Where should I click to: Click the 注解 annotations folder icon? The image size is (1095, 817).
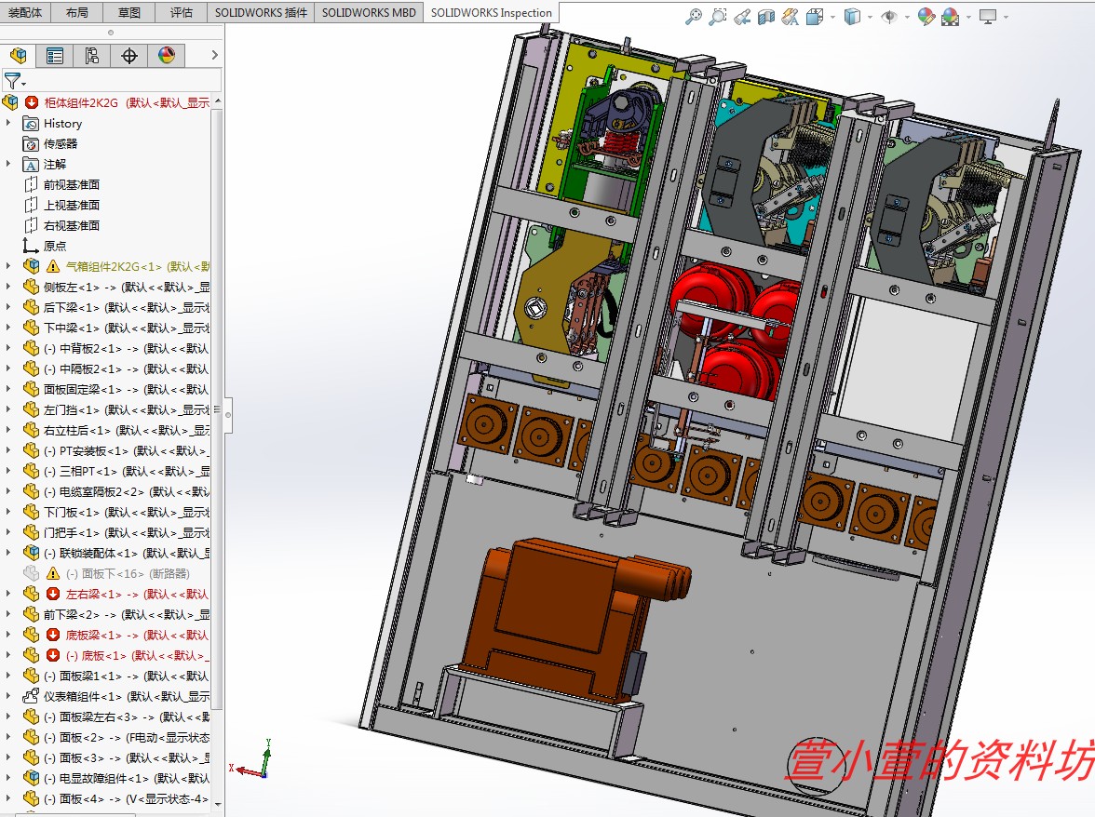[31, 165]
